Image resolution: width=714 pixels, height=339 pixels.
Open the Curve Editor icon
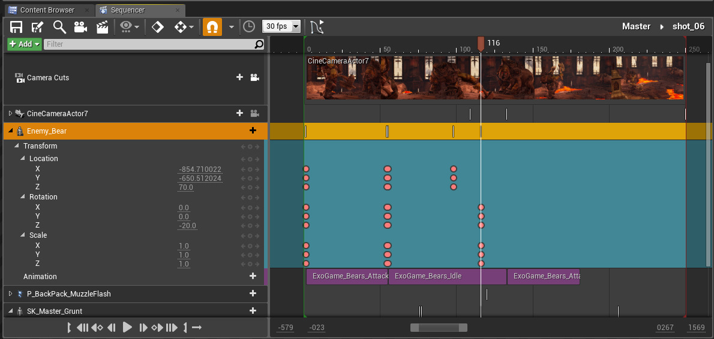316,26
